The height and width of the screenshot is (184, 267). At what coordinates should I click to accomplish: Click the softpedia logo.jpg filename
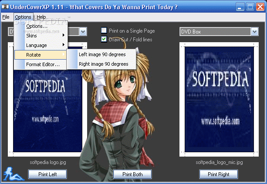pyautogui.click(x=48, y=162)
